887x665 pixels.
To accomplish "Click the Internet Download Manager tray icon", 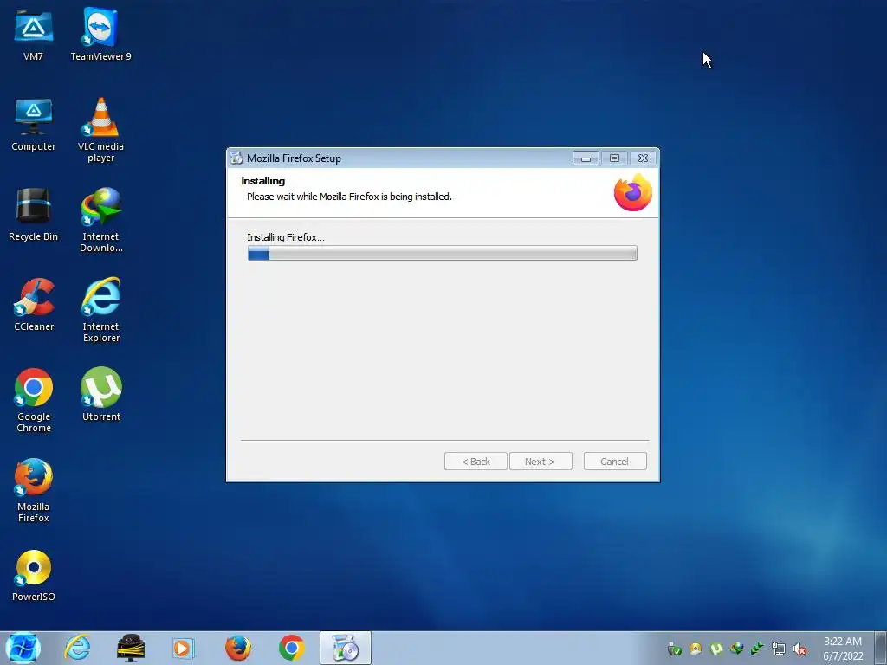I will (736, 649).
